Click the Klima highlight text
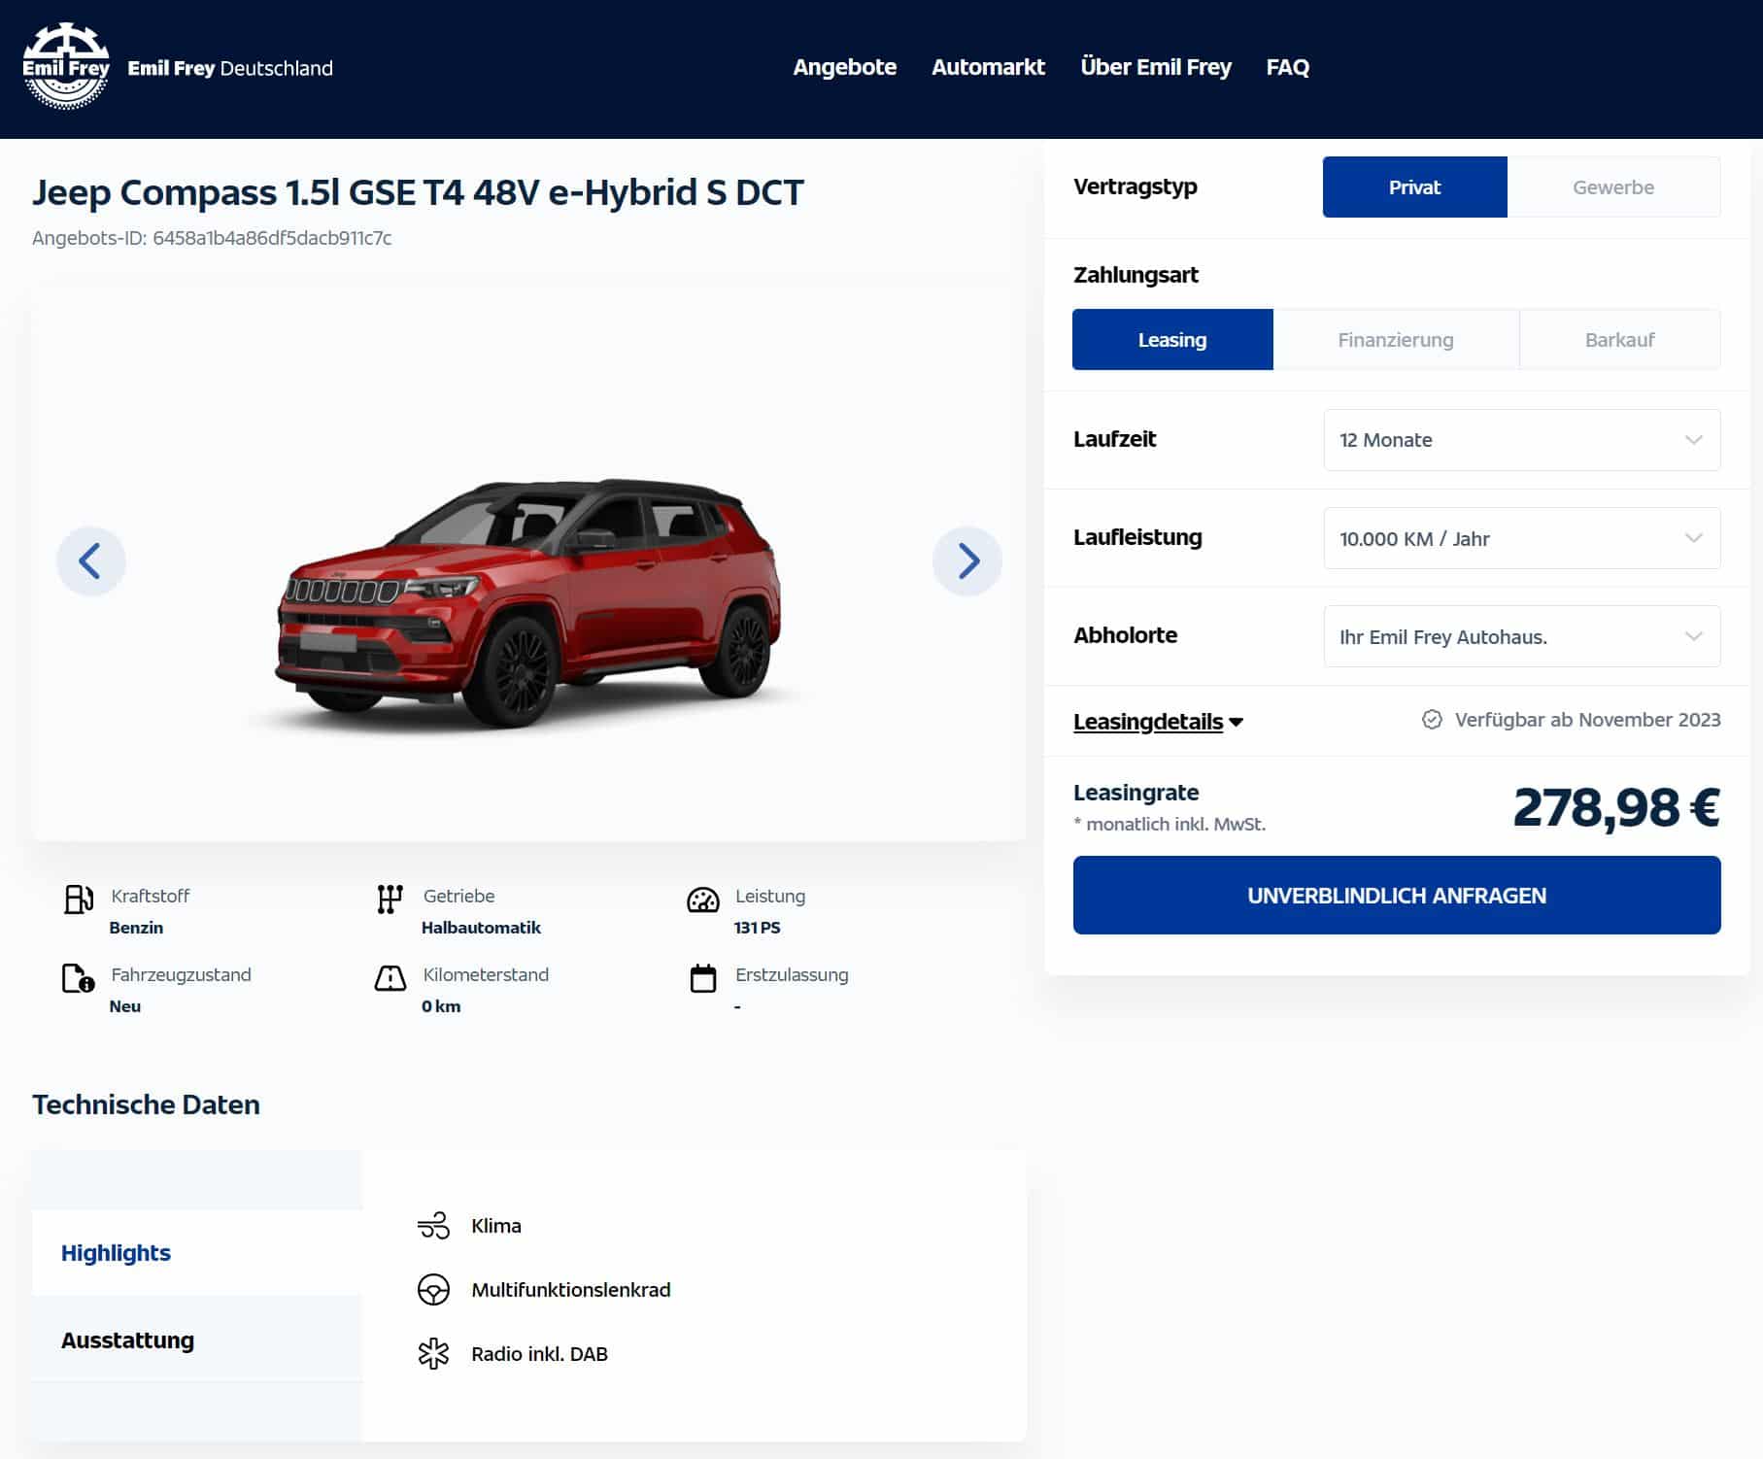The width and height of the screenshot is (1763, 1459). click(496, 1226)
